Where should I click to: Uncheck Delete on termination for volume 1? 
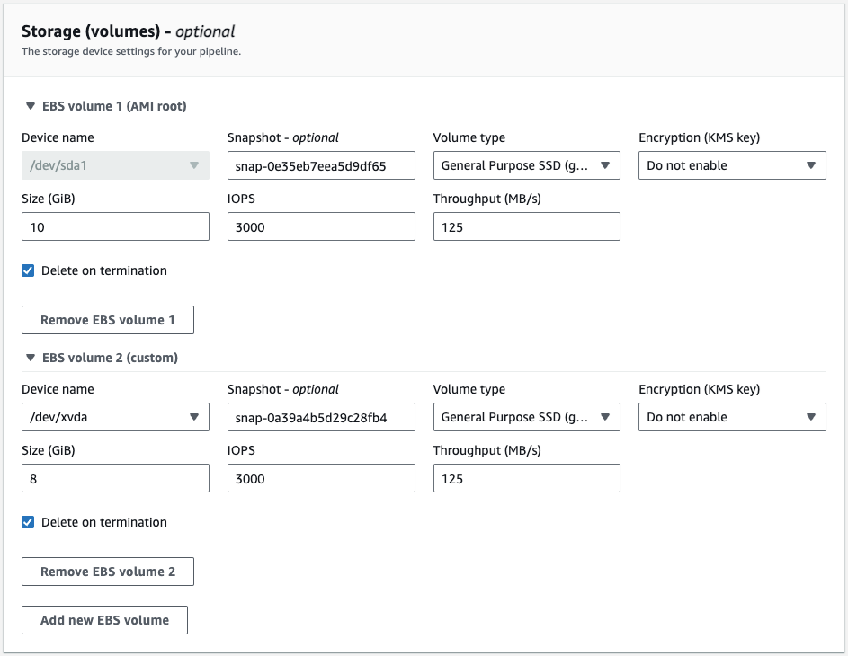point(28,270)
